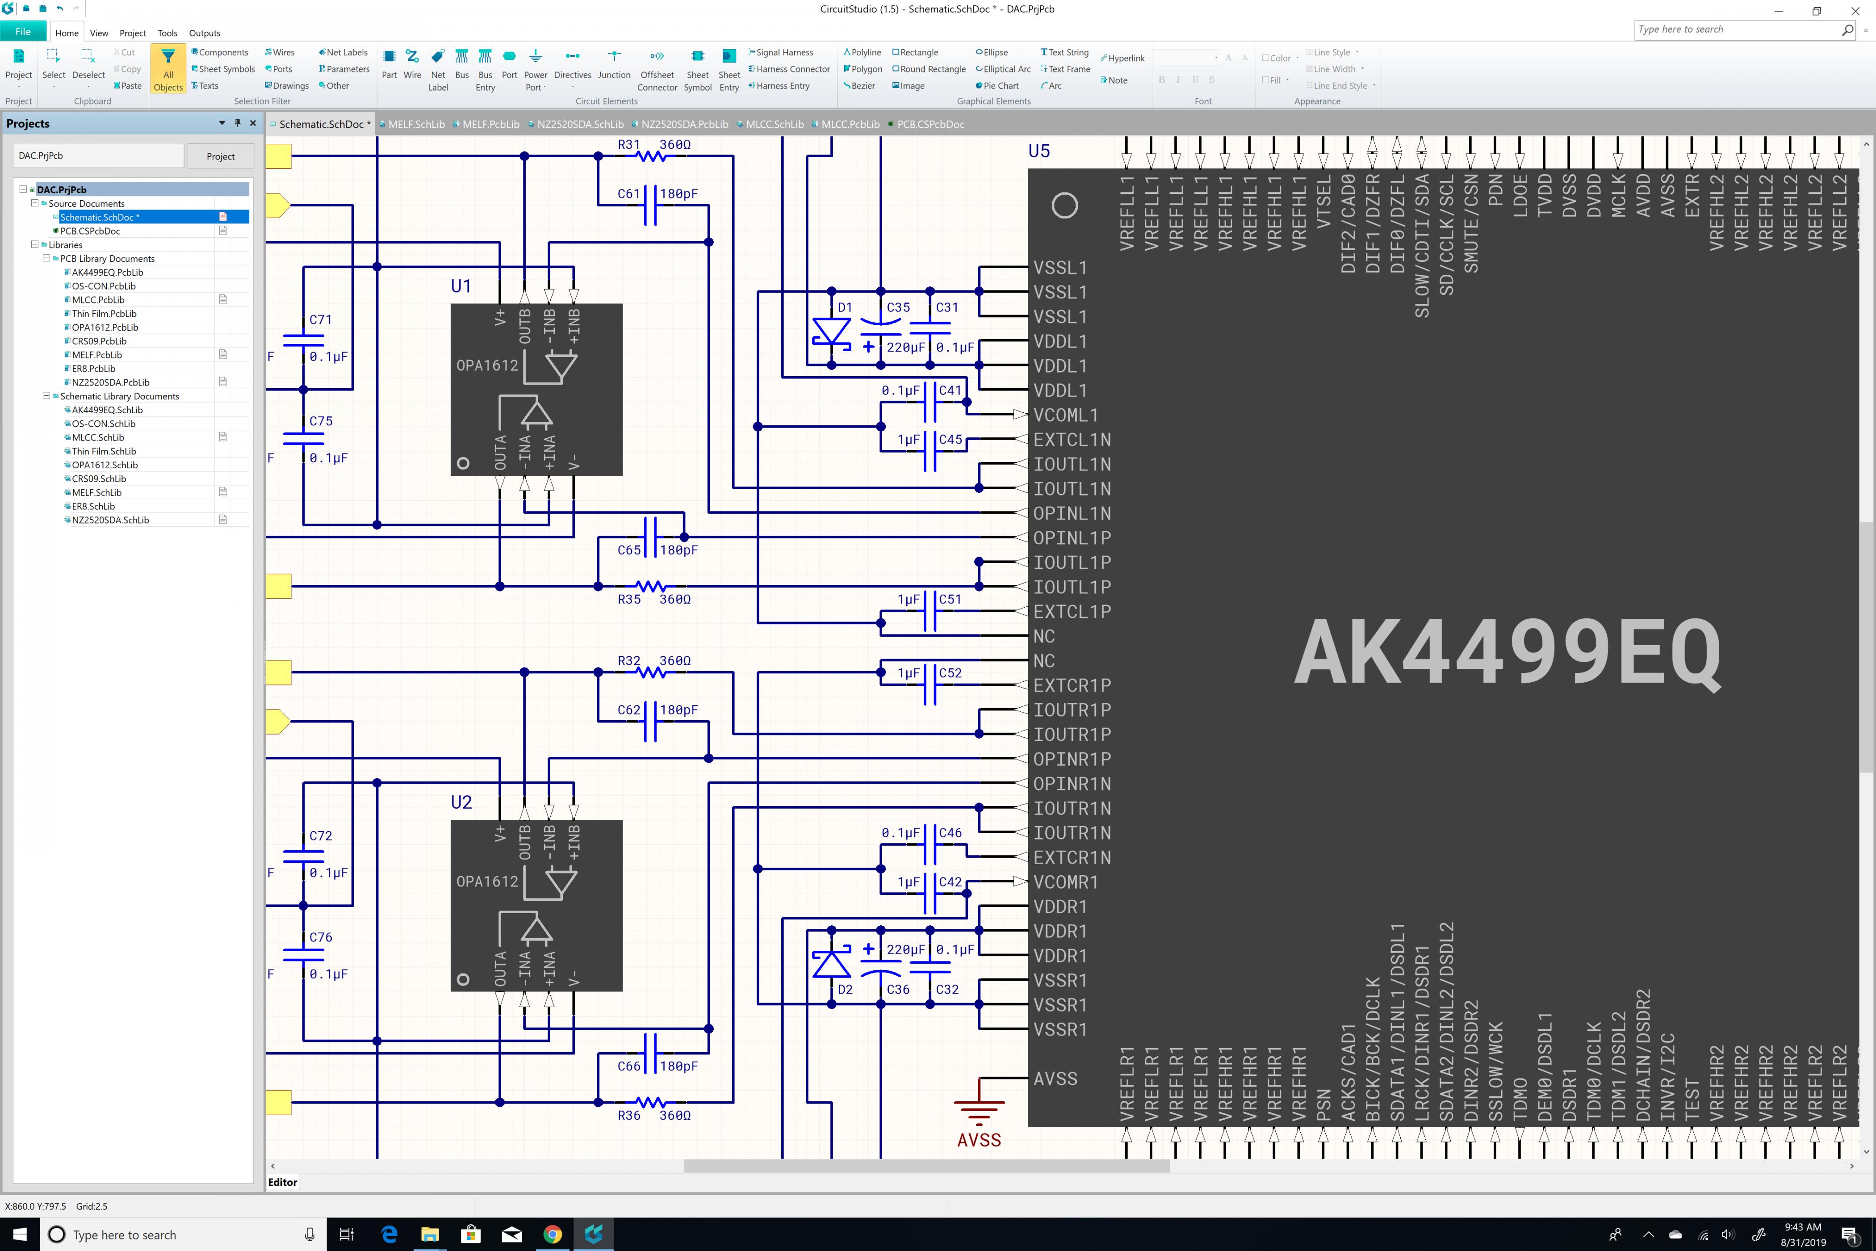Image resolution: width=1876 pixels, height=1251 pixels.
Task: Select the Part tool in Circuit Elements
Action: pos(389,64)
